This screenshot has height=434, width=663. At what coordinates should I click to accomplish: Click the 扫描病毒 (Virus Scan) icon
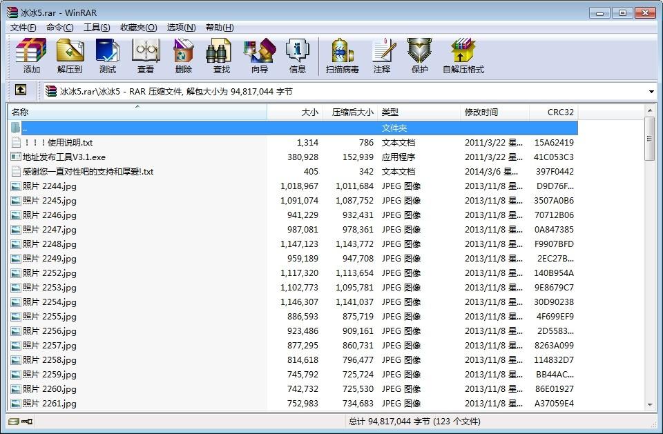tap(343, 55)
